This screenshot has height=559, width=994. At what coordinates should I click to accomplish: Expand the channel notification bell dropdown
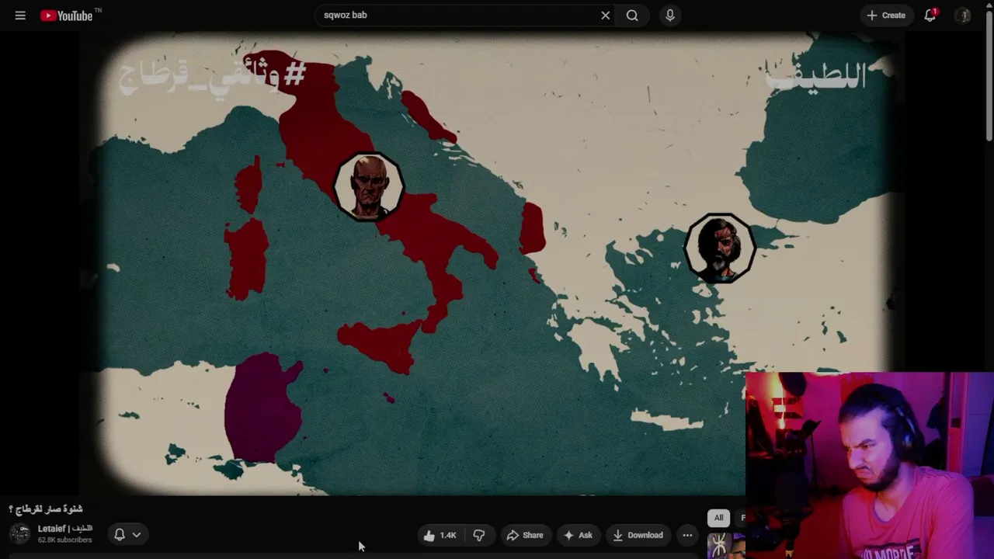click(x=127, y=534)
